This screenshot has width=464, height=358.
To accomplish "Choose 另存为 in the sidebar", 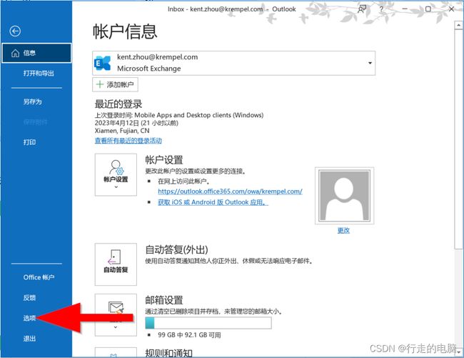I will [x=33, y=101].
